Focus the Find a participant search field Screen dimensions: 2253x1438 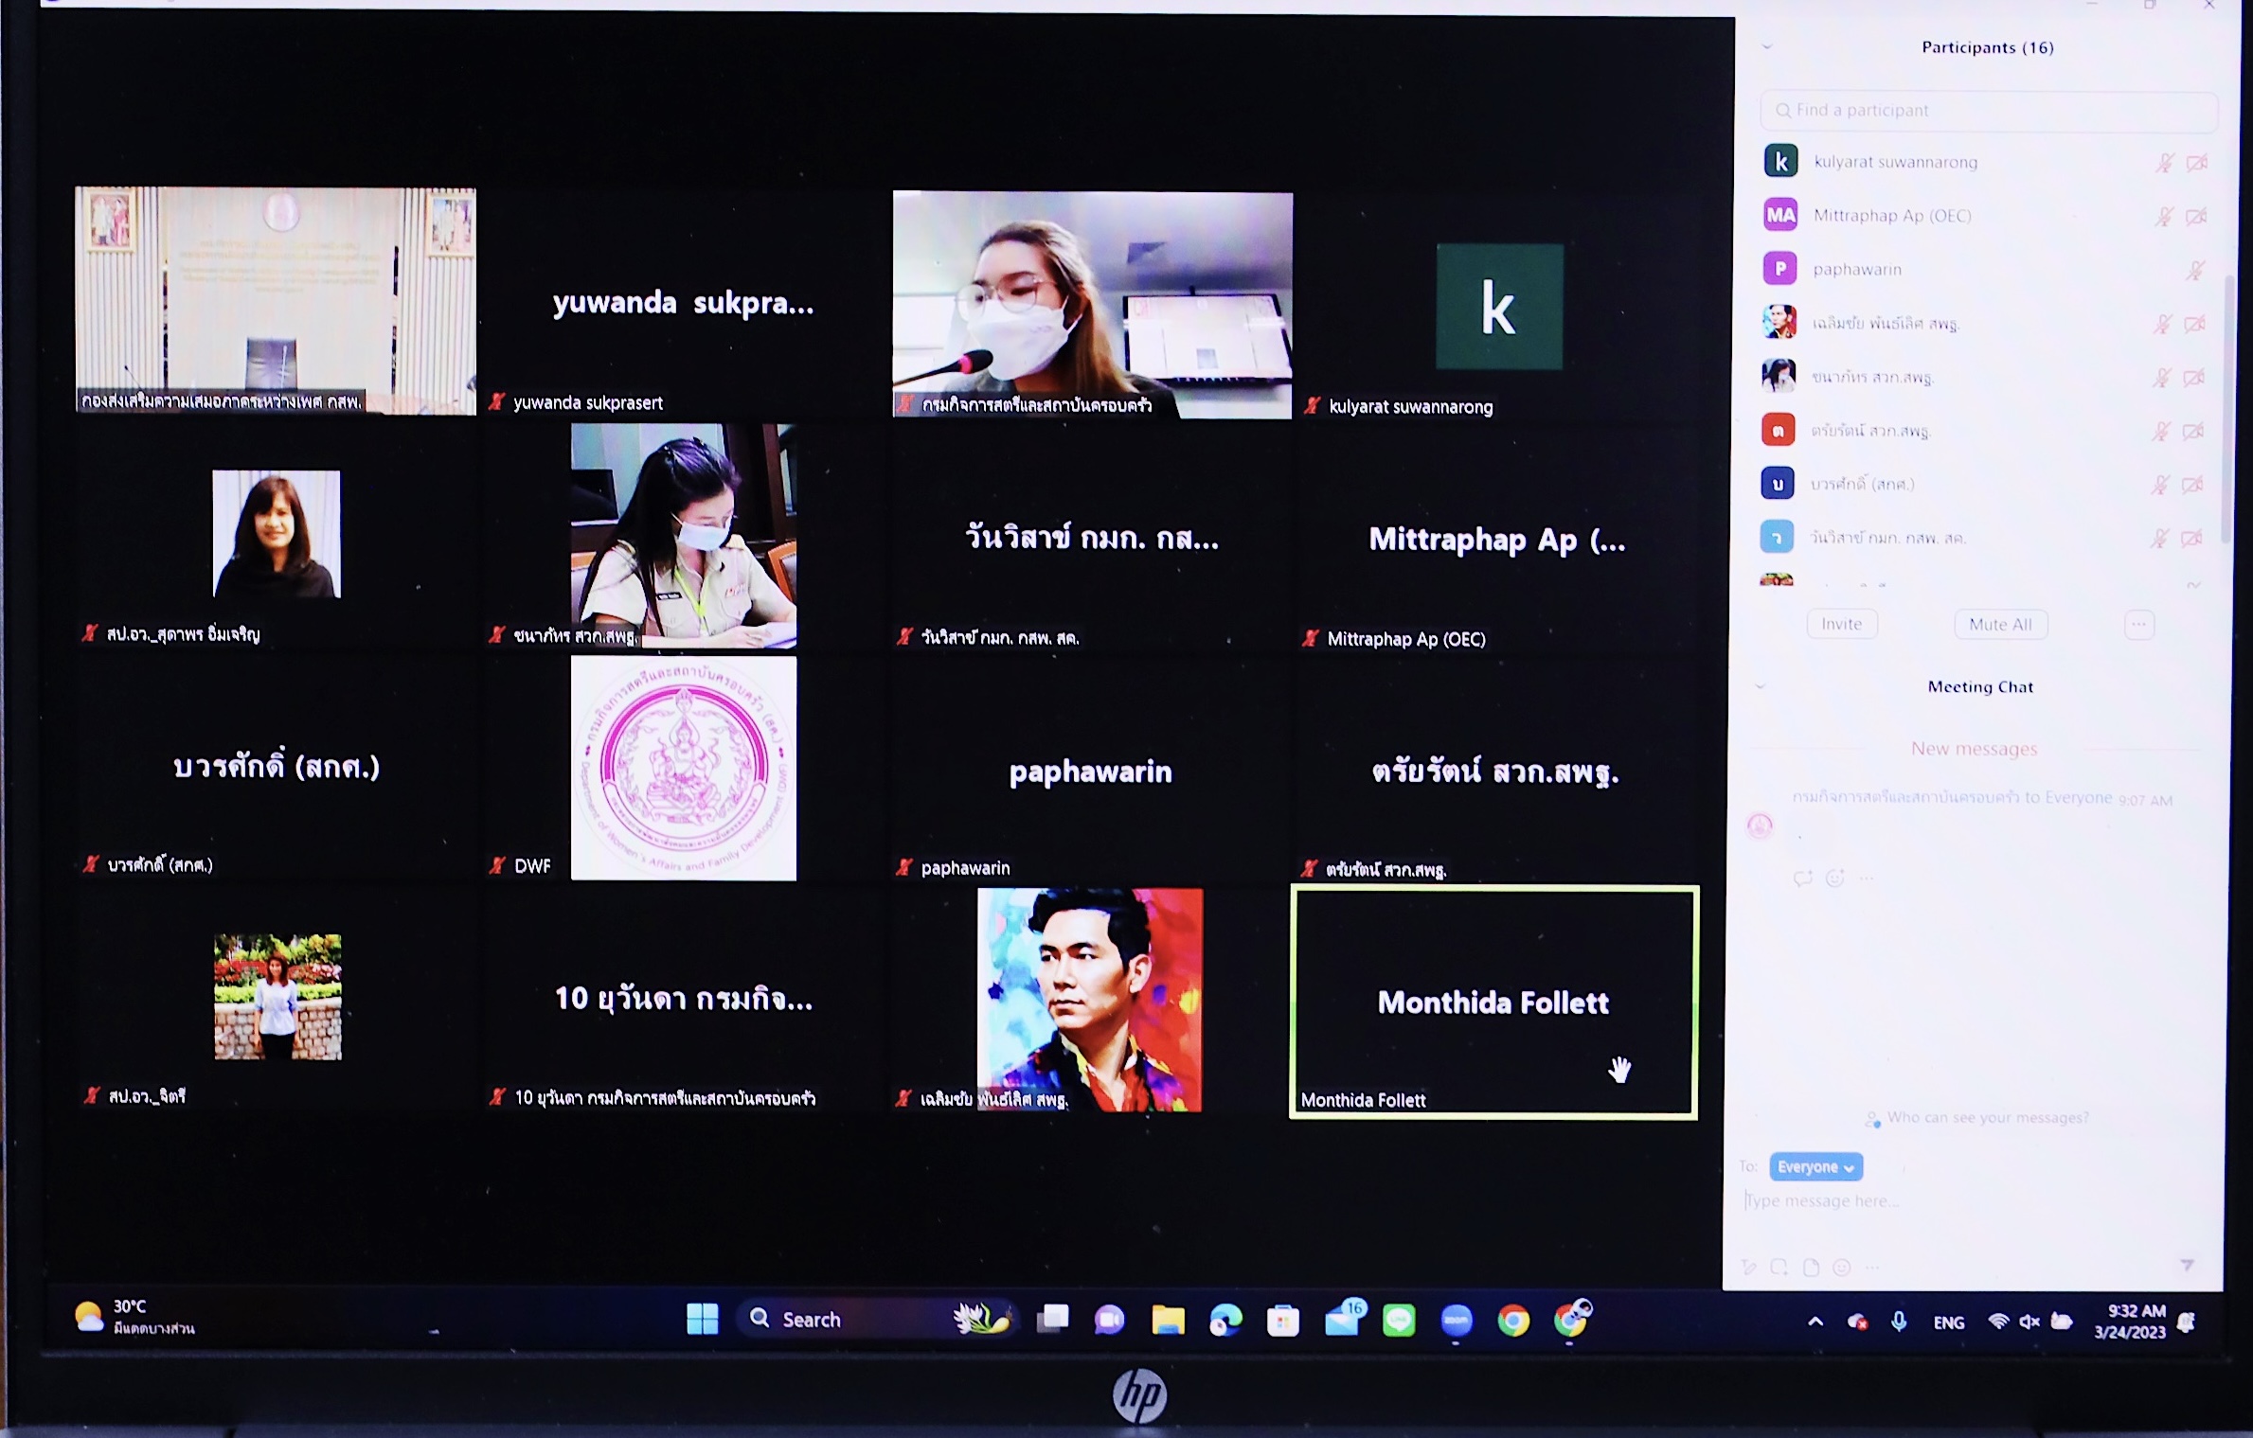[x=1988, y=111]
